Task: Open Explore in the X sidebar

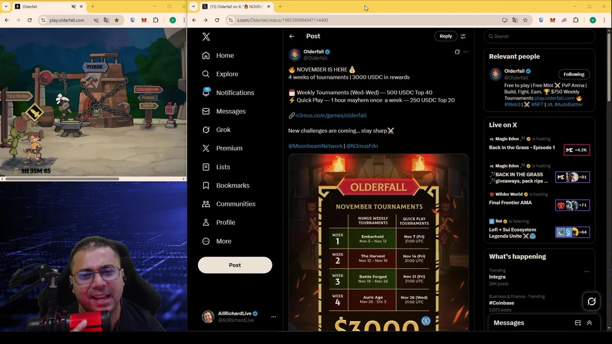Action: click(220, 74)
